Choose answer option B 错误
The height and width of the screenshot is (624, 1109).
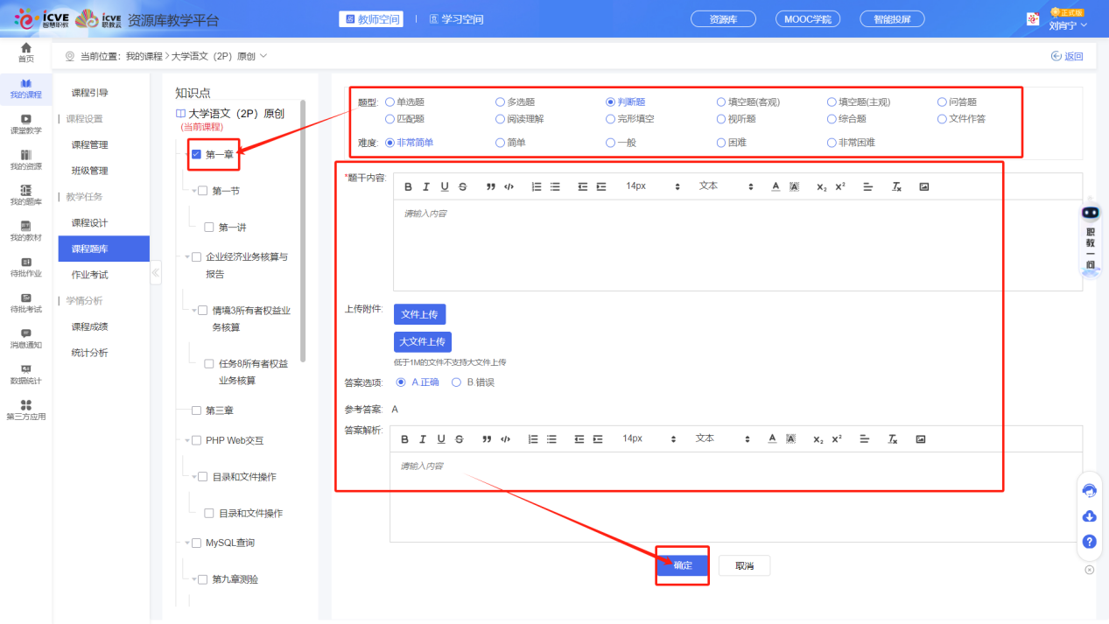(x=456, y=382)
